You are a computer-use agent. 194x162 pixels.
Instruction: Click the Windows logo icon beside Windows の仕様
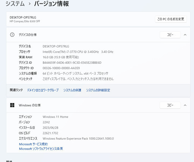click(12, 105)
